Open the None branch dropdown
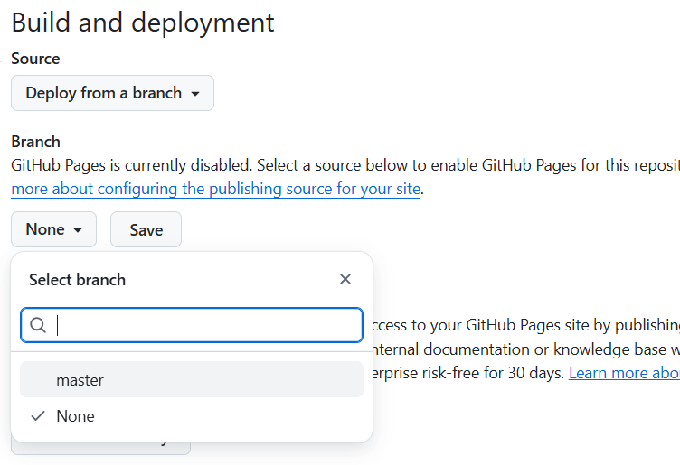 (53, 229)
